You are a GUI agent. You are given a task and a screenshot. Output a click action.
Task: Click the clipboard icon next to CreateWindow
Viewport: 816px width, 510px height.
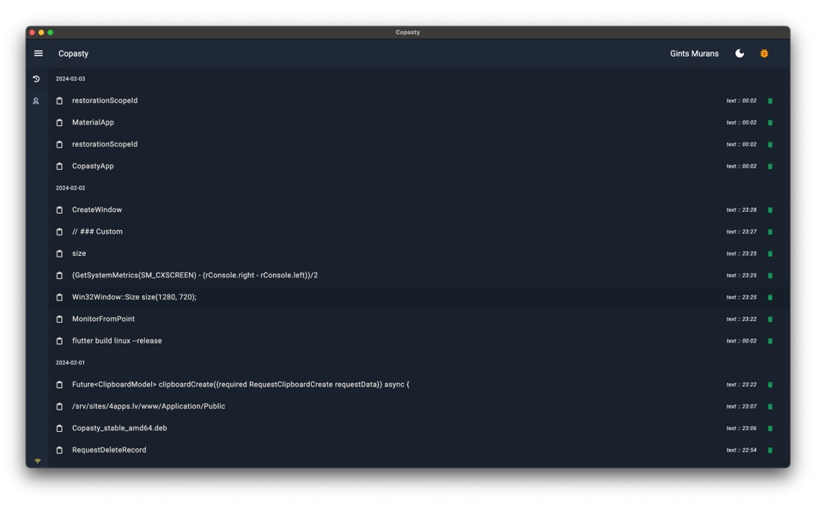click(58, 209)
